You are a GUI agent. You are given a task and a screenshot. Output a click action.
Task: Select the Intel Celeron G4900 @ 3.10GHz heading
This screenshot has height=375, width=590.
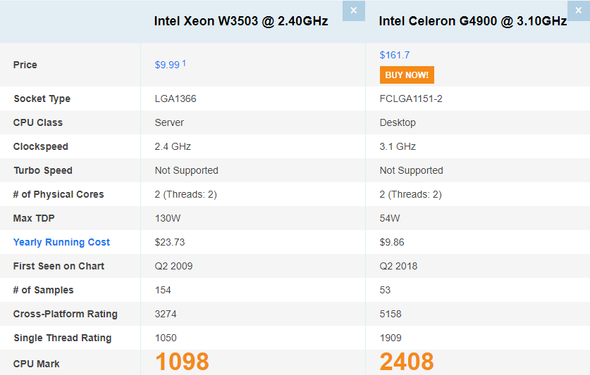click(x=472, y=21)
